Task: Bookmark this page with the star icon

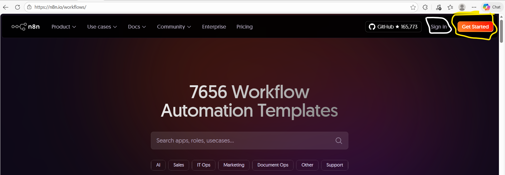Action: (x=413, y=7)
